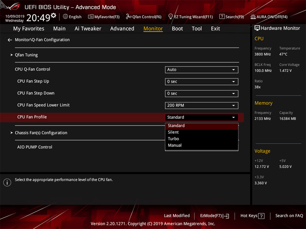The width and height of the screenshot is (306, 229).
Task: Toggle AURA ON/OFF(F4) light icon
Action: click(253, 17)
